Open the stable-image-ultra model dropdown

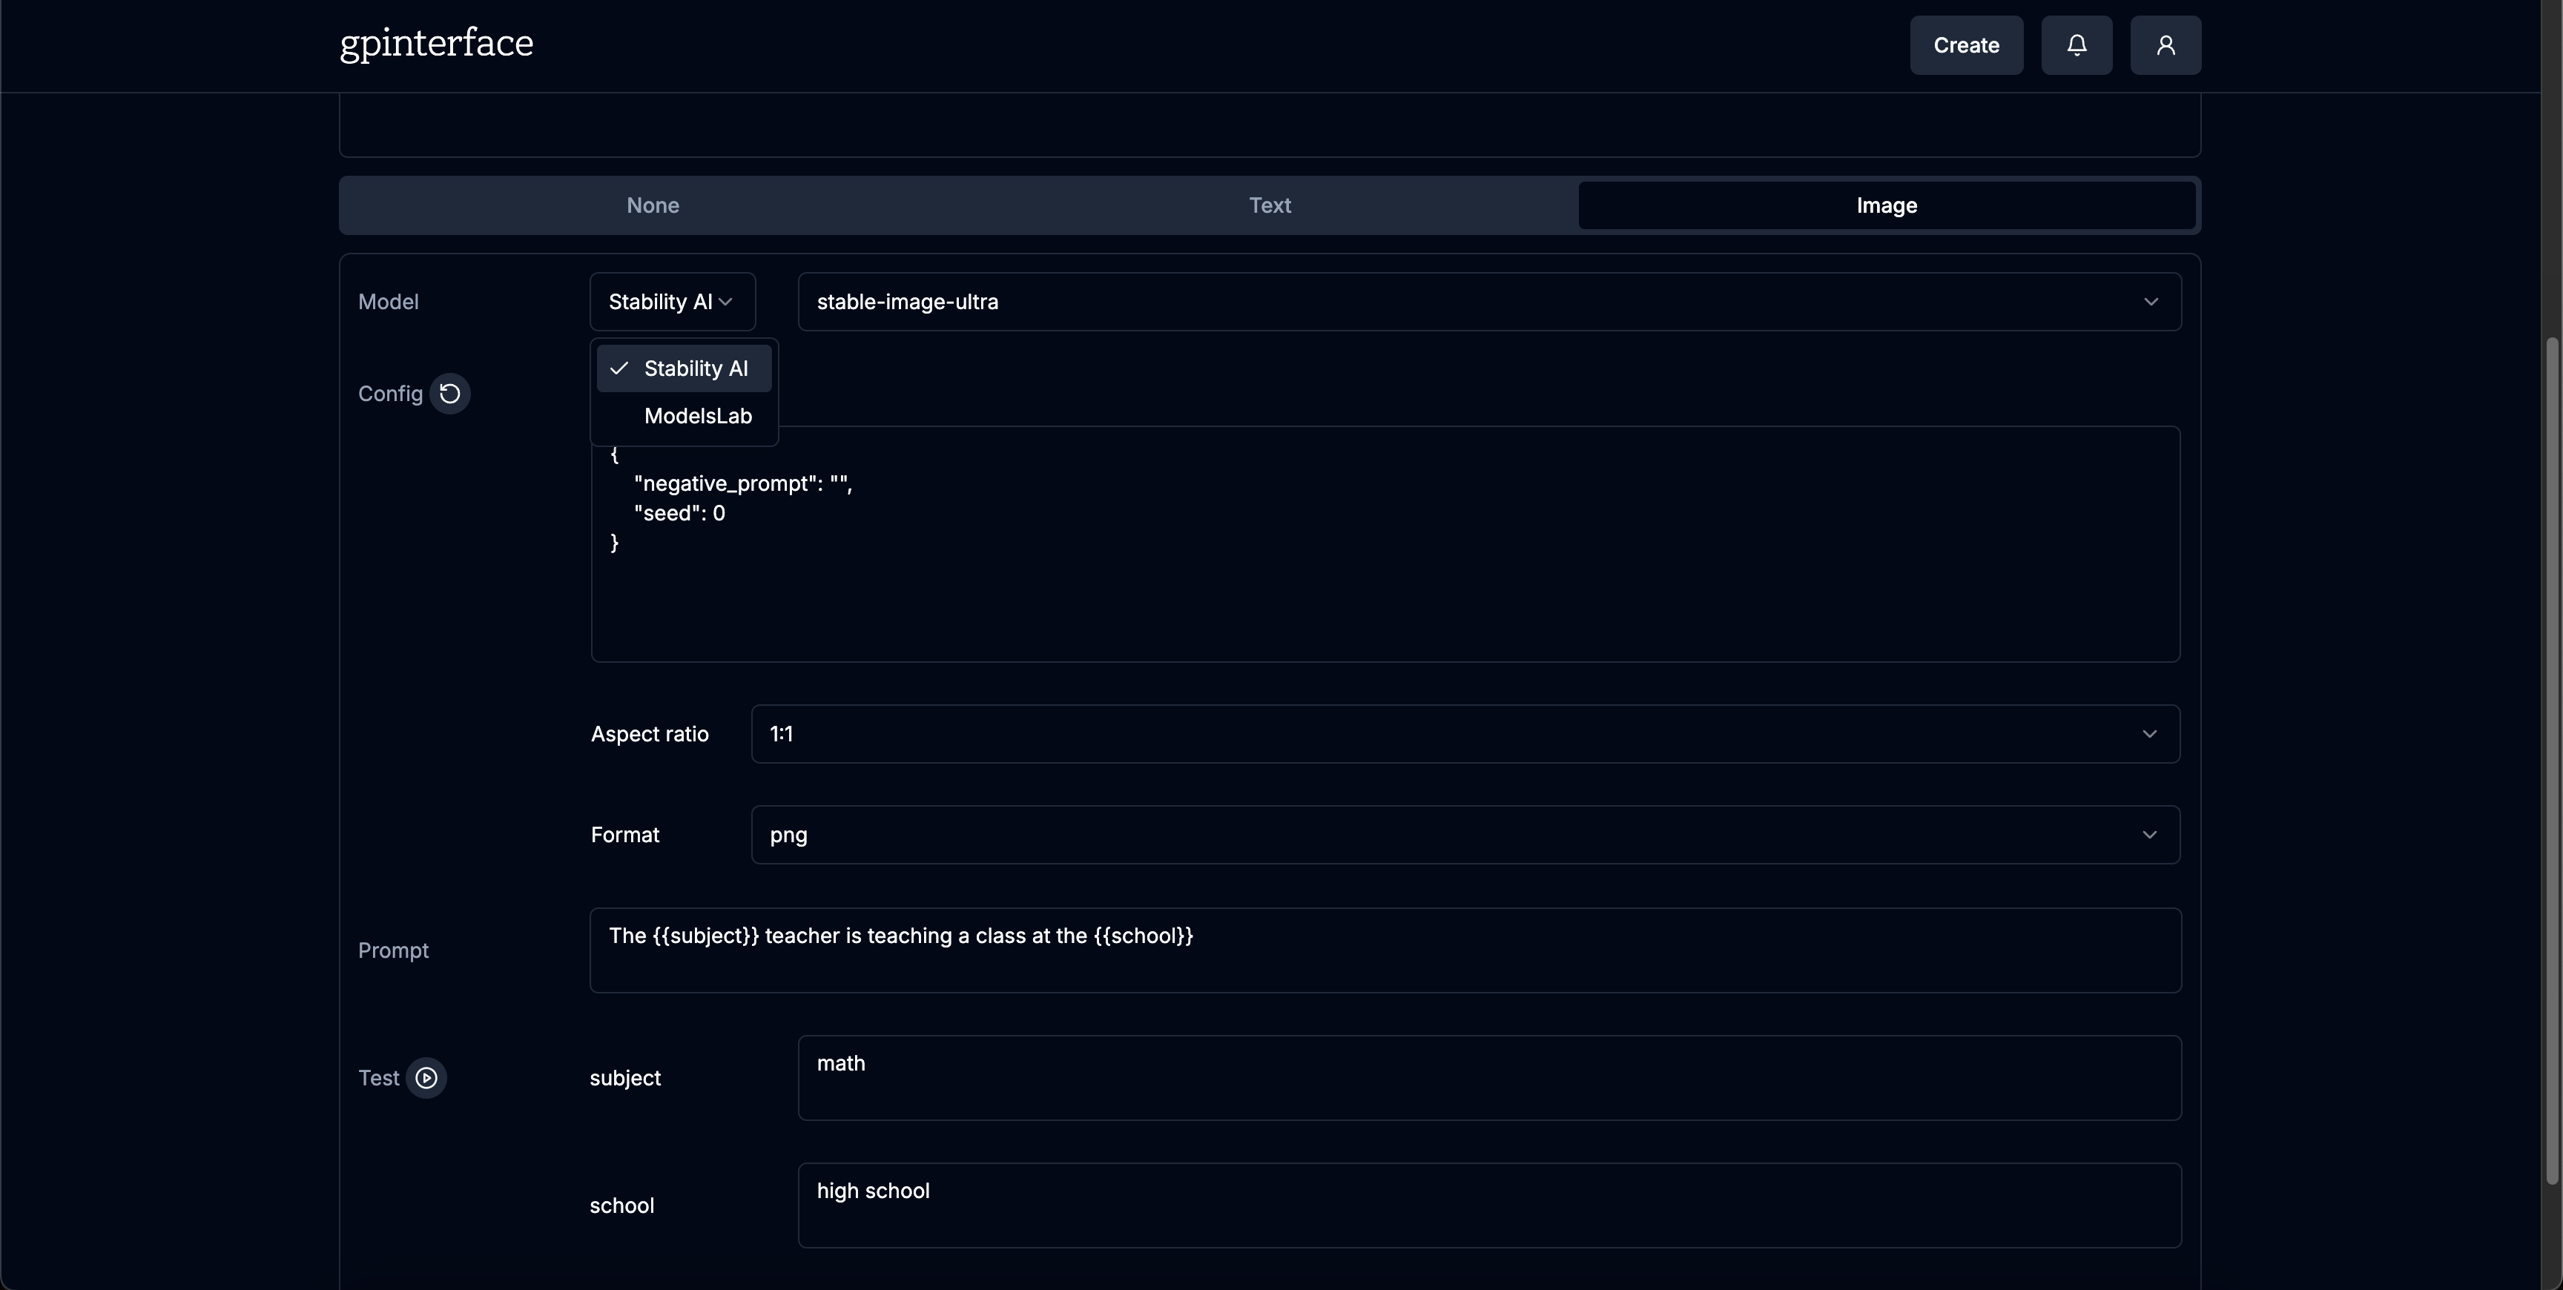(1488, 301)
